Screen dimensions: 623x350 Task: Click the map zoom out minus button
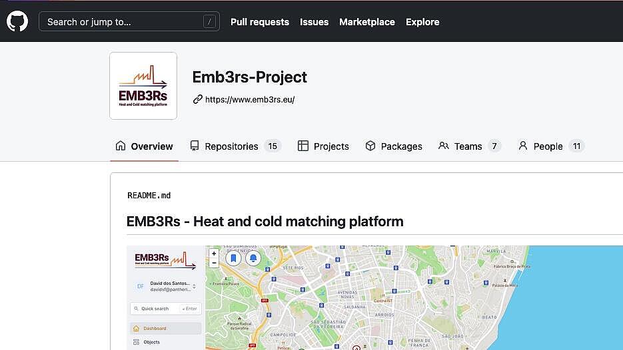coord(214,263)
